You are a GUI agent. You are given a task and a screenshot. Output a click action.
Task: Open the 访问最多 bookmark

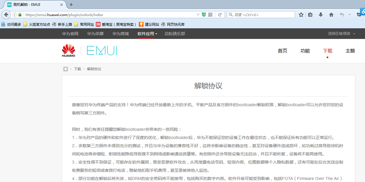(x=11, y=24)
